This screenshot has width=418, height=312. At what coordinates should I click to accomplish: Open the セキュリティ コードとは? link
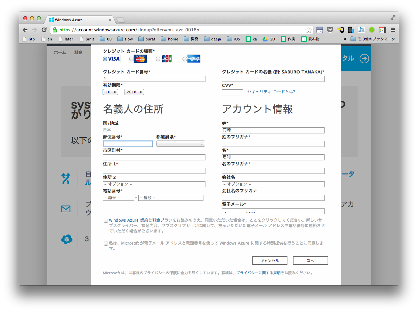click(271, 92)
